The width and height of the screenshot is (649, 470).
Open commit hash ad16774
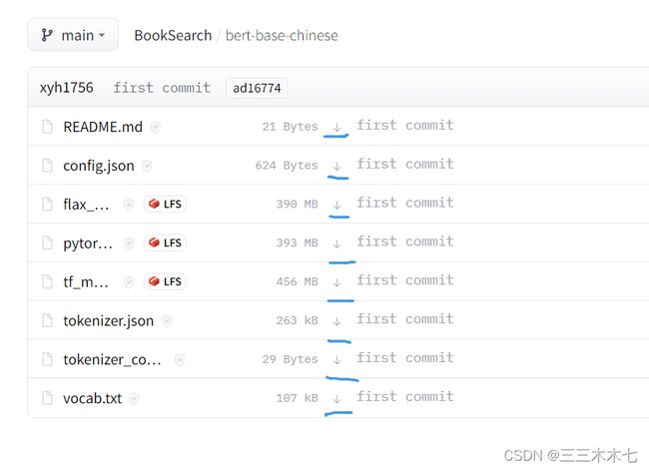[x=257, y=88]
